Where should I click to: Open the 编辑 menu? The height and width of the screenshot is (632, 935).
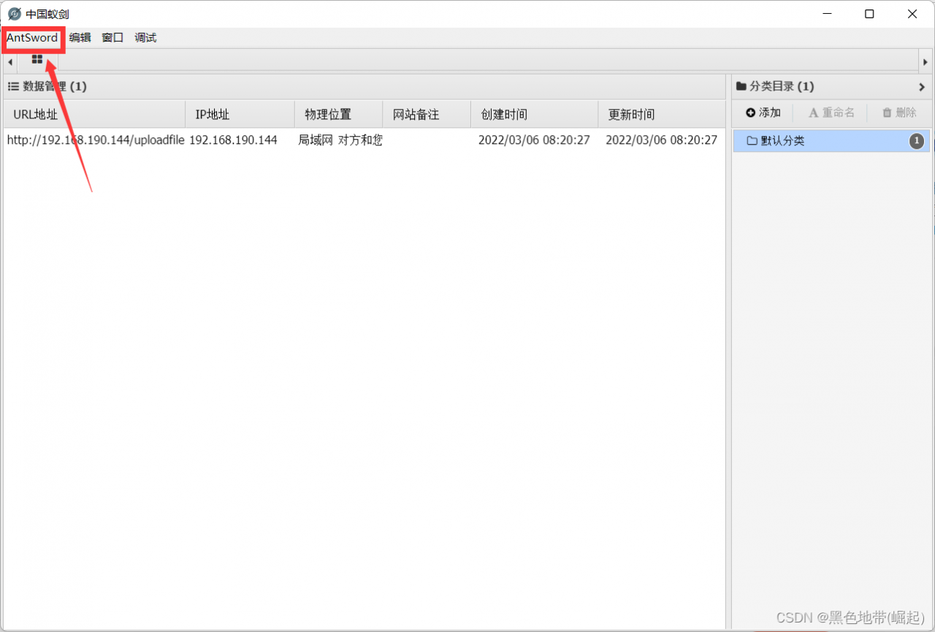pos(80,38)
